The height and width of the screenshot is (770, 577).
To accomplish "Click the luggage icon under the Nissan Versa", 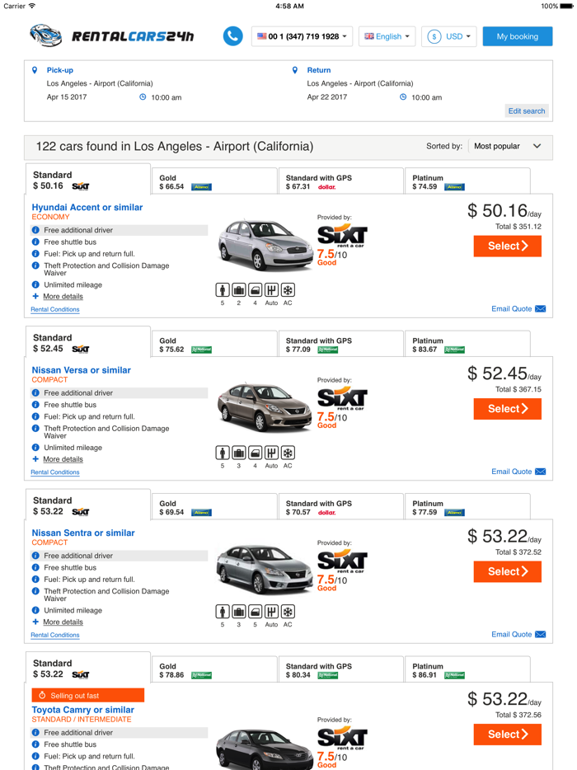I will click(238, 452).
